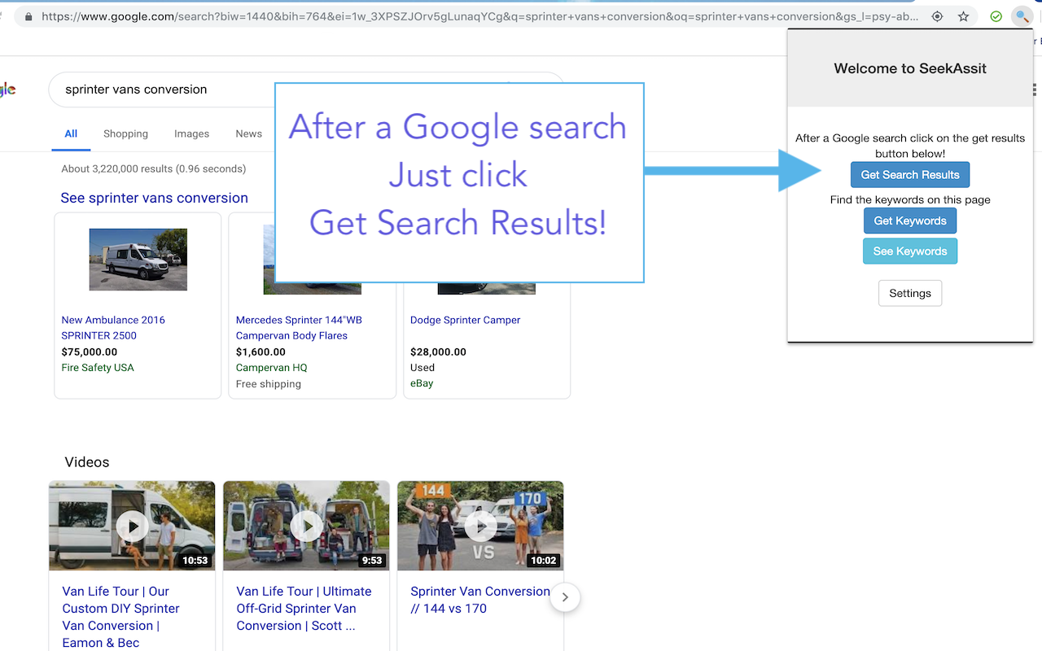Click the Welcome to SeekAssit heading
1042x651 pixels.
tap(910, 68)
